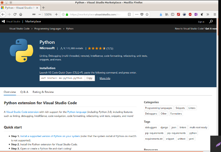Open the Library books icon
The image size is (221, 152).
(x=167, y=14)
